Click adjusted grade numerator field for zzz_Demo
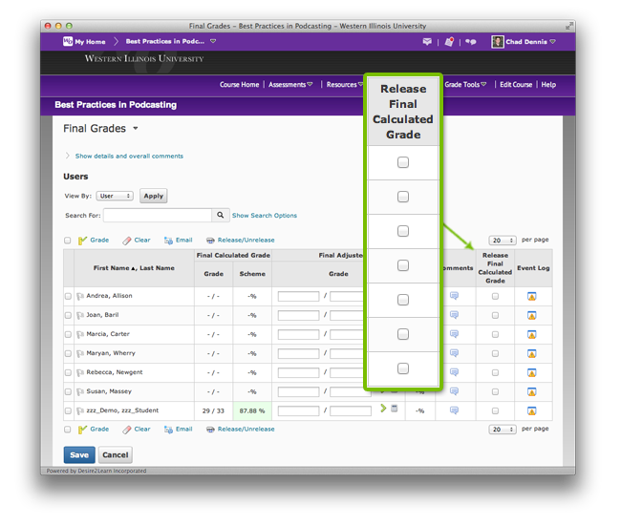 point(298,411)
